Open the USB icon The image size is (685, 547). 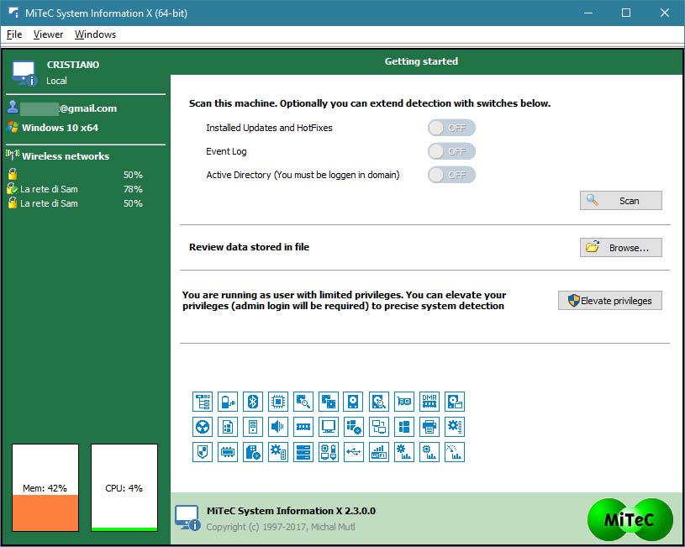pyautogui.click(x=354, y=452)
